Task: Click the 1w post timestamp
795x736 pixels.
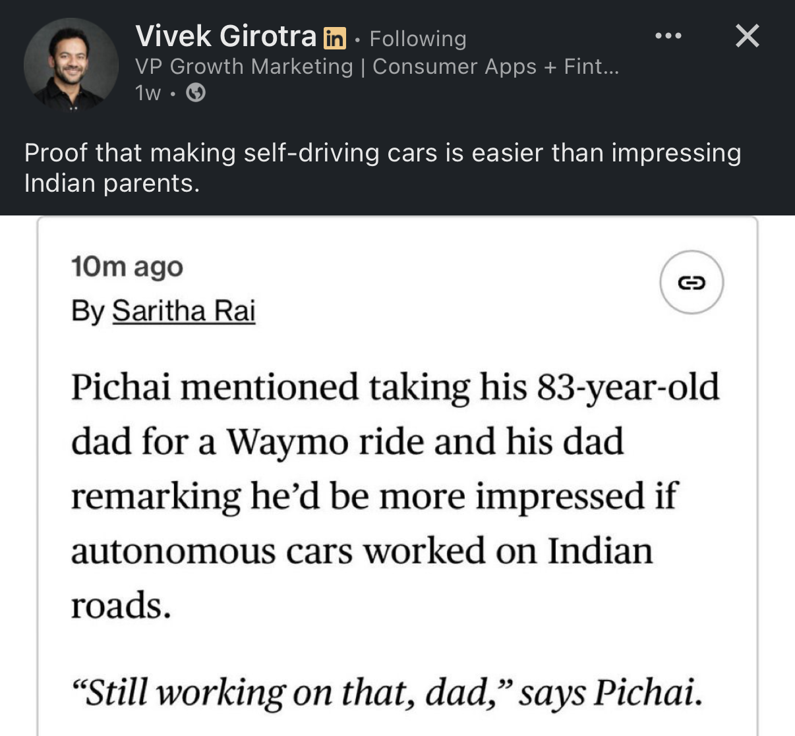Action: (x=148, y=94)
